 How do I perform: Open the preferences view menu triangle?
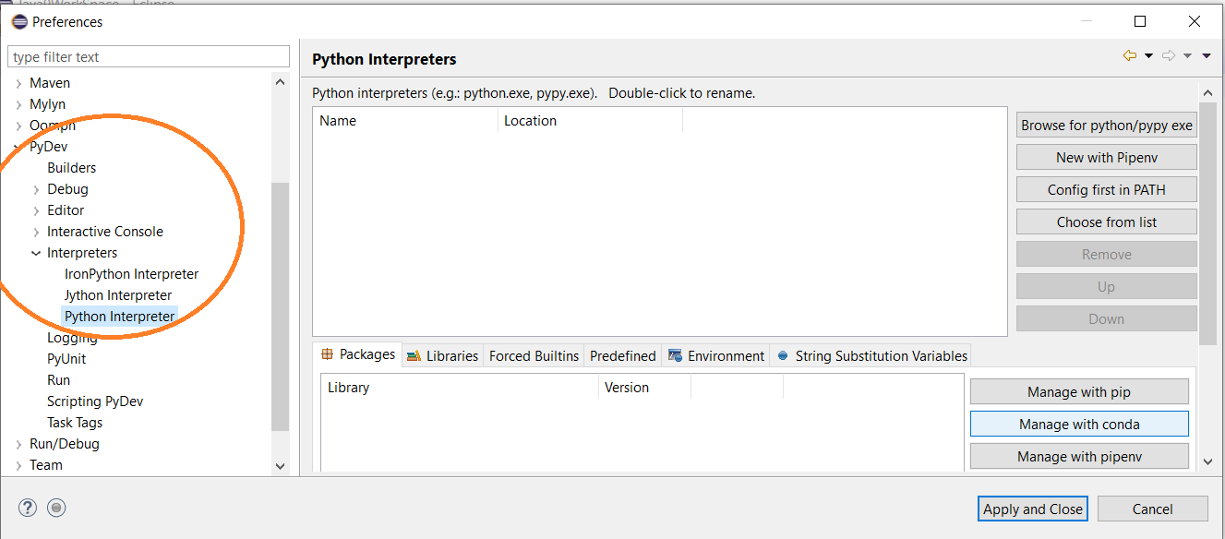pos(1207,56)
